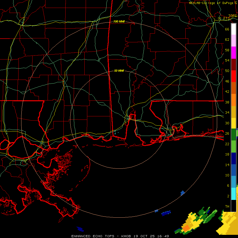Click the white swatch in the tops legend
The image size is (238, 238).
tap(234, 29)
